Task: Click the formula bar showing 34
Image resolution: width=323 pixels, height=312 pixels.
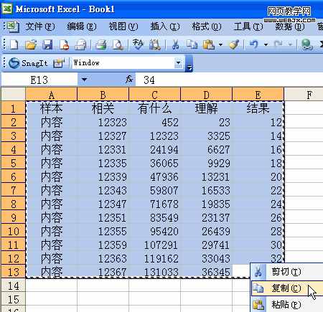Action: point(229,80)
